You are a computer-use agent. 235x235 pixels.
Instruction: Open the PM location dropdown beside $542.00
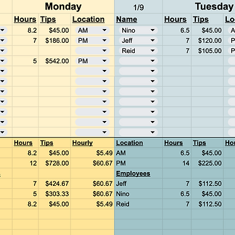pyautogui.click(x=93, y=61)
